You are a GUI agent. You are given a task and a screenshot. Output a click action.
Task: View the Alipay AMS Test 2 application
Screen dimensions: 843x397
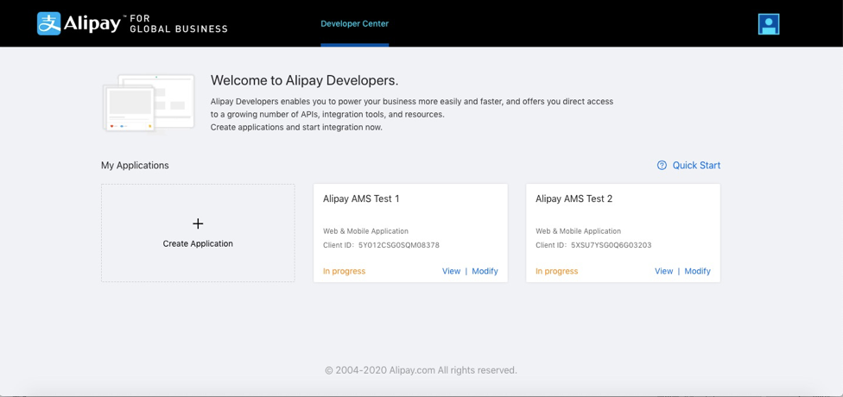pos(663,271)
